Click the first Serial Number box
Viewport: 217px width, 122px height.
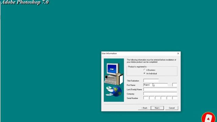click(x=146, y=98)
